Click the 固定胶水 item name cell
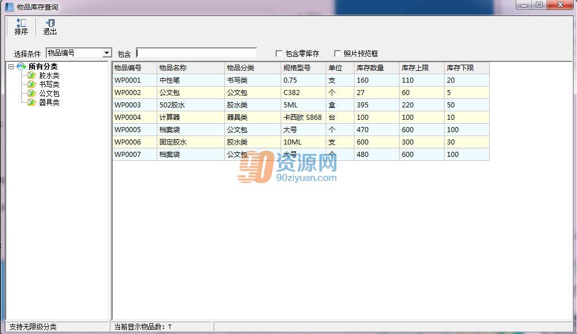Viewport: 577px width, 334px height. [x=190, y=142]
